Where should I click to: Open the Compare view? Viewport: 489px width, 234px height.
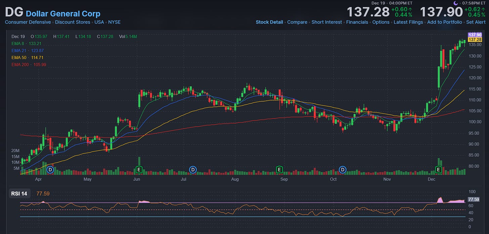point(297,22)
